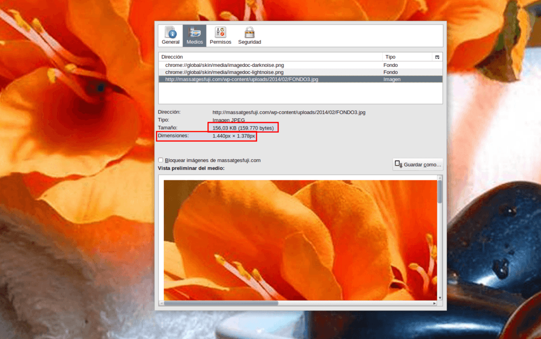This screenshot has height=339, width=541.
Task: Open the Seguridad tab
Action: tap(249, 35)
